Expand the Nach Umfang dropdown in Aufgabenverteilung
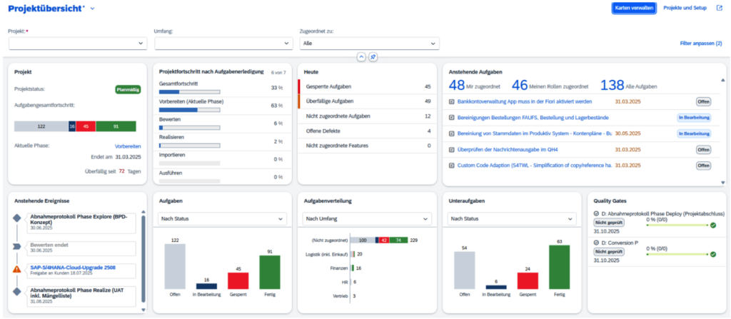Screen dimensions: 731x319 [367, 218]
